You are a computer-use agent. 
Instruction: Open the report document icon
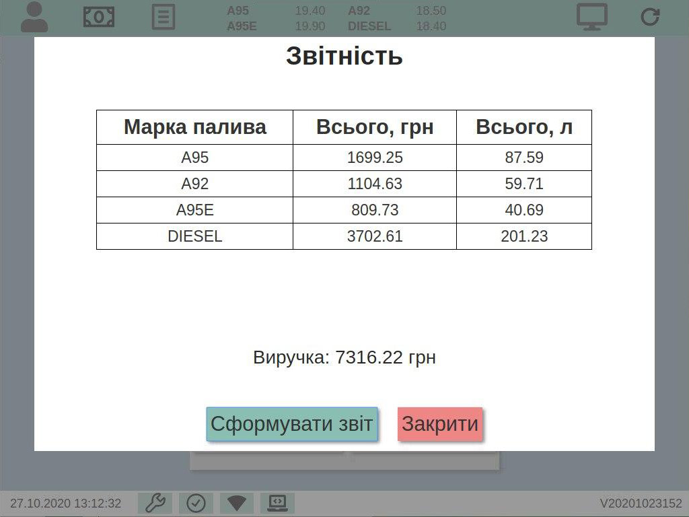[164, 17]
